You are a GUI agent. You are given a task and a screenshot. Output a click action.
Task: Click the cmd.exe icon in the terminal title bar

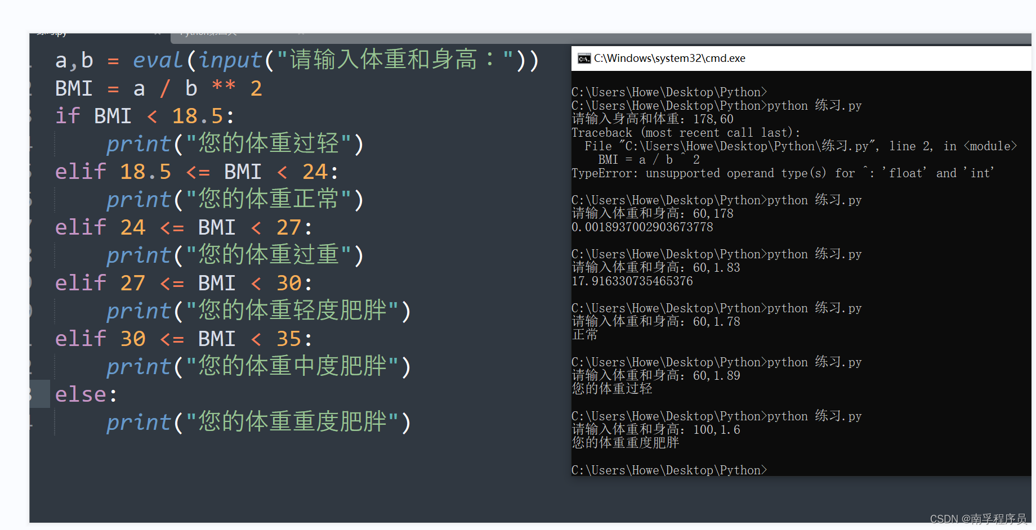[x=583, y=58]
